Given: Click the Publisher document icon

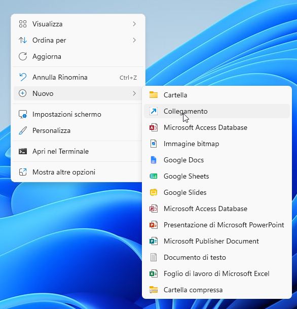Looking at the screenshot, I should pos(154,241).
